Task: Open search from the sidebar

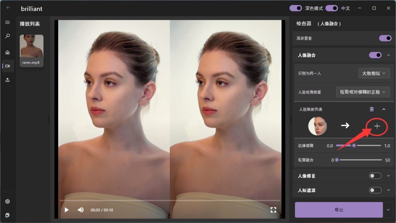Action: click(x=7, y=36)
